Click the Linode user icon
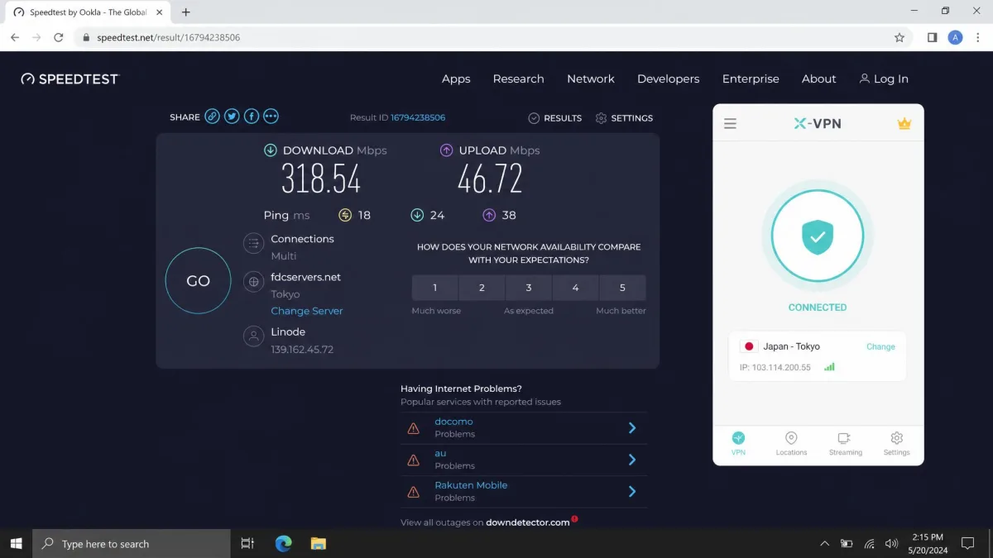This screenshot has height=558, width=993. tap(253, 336)
